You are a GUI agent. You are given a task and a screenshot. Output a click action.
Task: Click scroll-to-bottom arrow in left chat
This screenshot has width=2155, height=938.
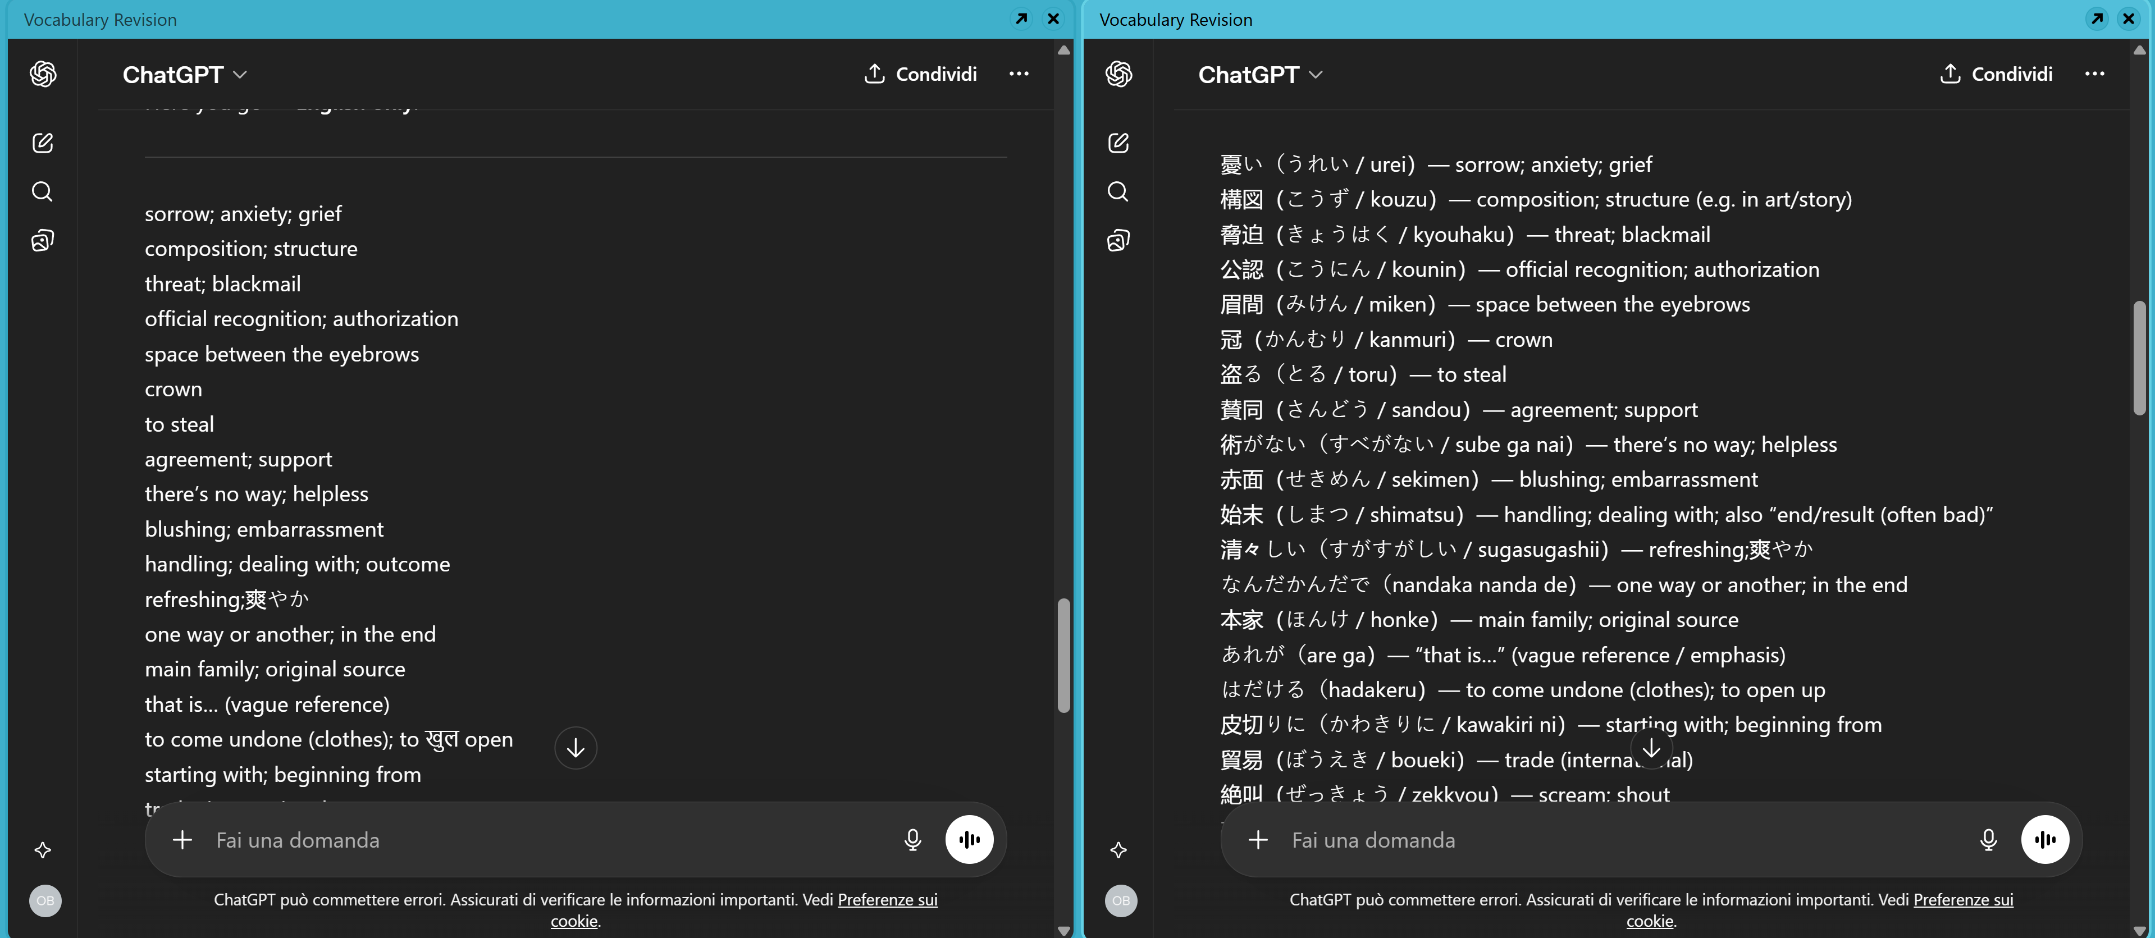[576, 747]
